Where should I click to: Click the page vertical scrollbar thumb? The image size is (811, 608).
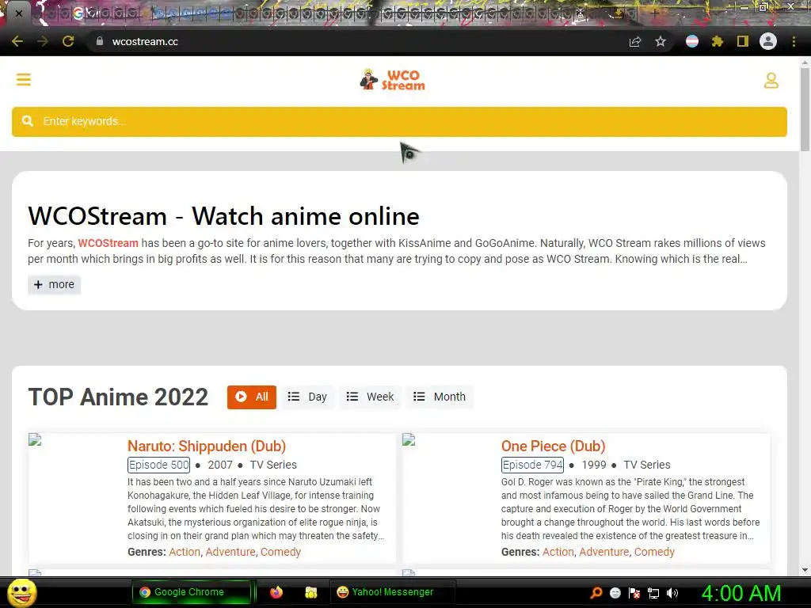pyautogui.click(x=805, y=108)
